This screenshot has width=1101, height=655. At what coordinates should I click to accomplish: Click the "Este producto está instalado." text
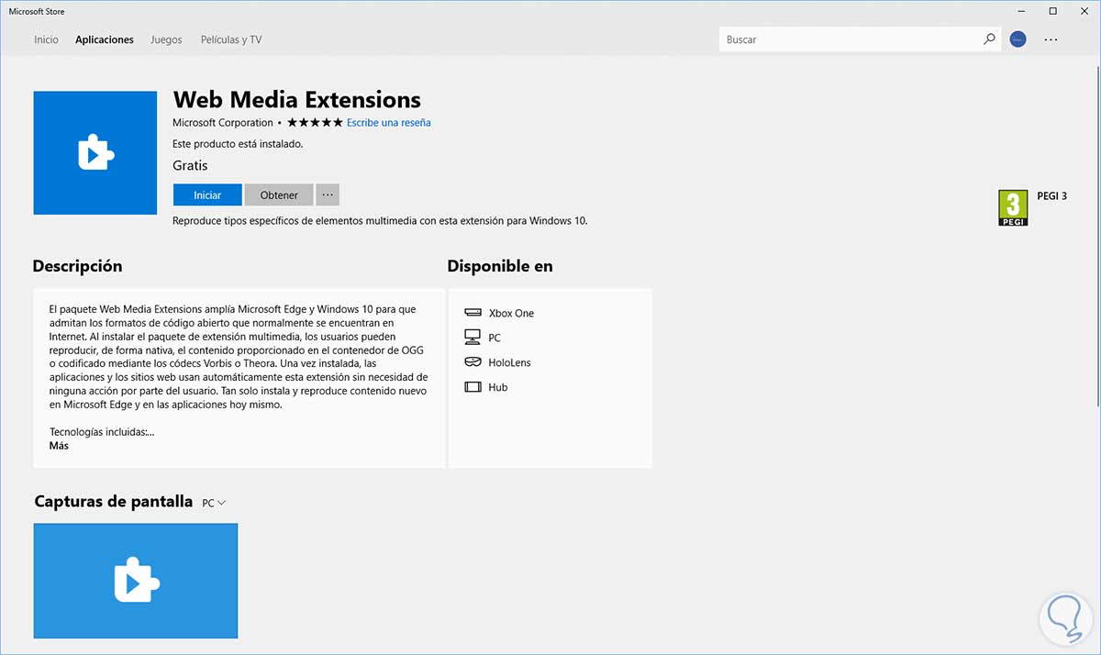[238, 144]
